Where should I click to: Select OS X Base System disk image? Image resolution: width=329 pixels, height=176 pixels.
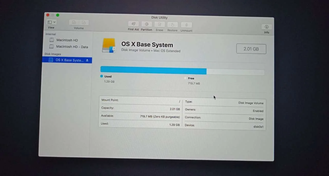coord(67,60)
